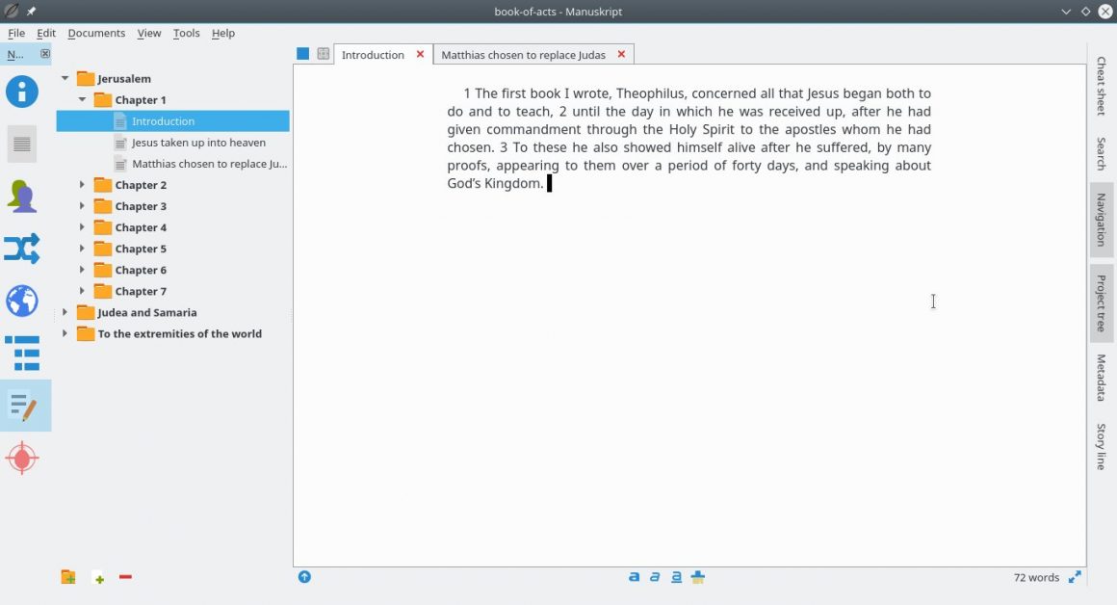Apply text highlight color
This screenshot has width=1117, height=605.
(697, 576)
